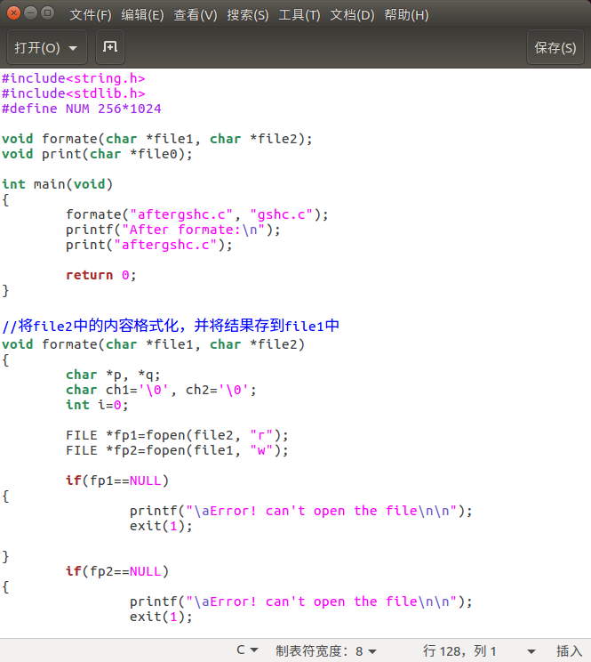Open the 行 128, 列 1 position dropdown

(x=479, y=650)
